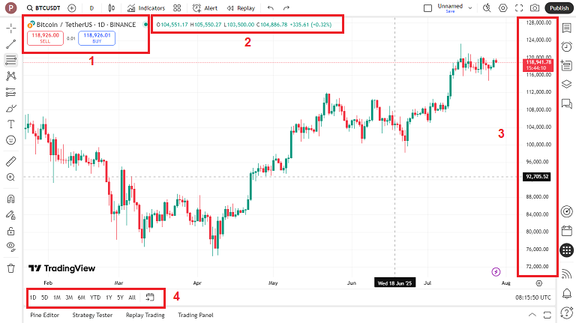The height and width of the screenshot is (323, 576).
Task: Select the 1Y date range
Action: [x=109, y=298]
